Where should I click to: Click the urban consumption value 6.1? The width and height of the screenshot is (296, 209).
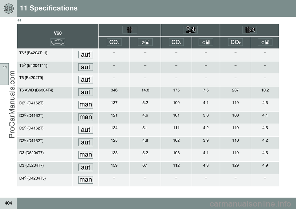[x=145, y=165]
